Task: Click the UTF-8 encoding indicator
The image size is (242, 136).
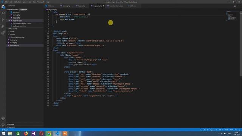Action: tap(220, 130)
